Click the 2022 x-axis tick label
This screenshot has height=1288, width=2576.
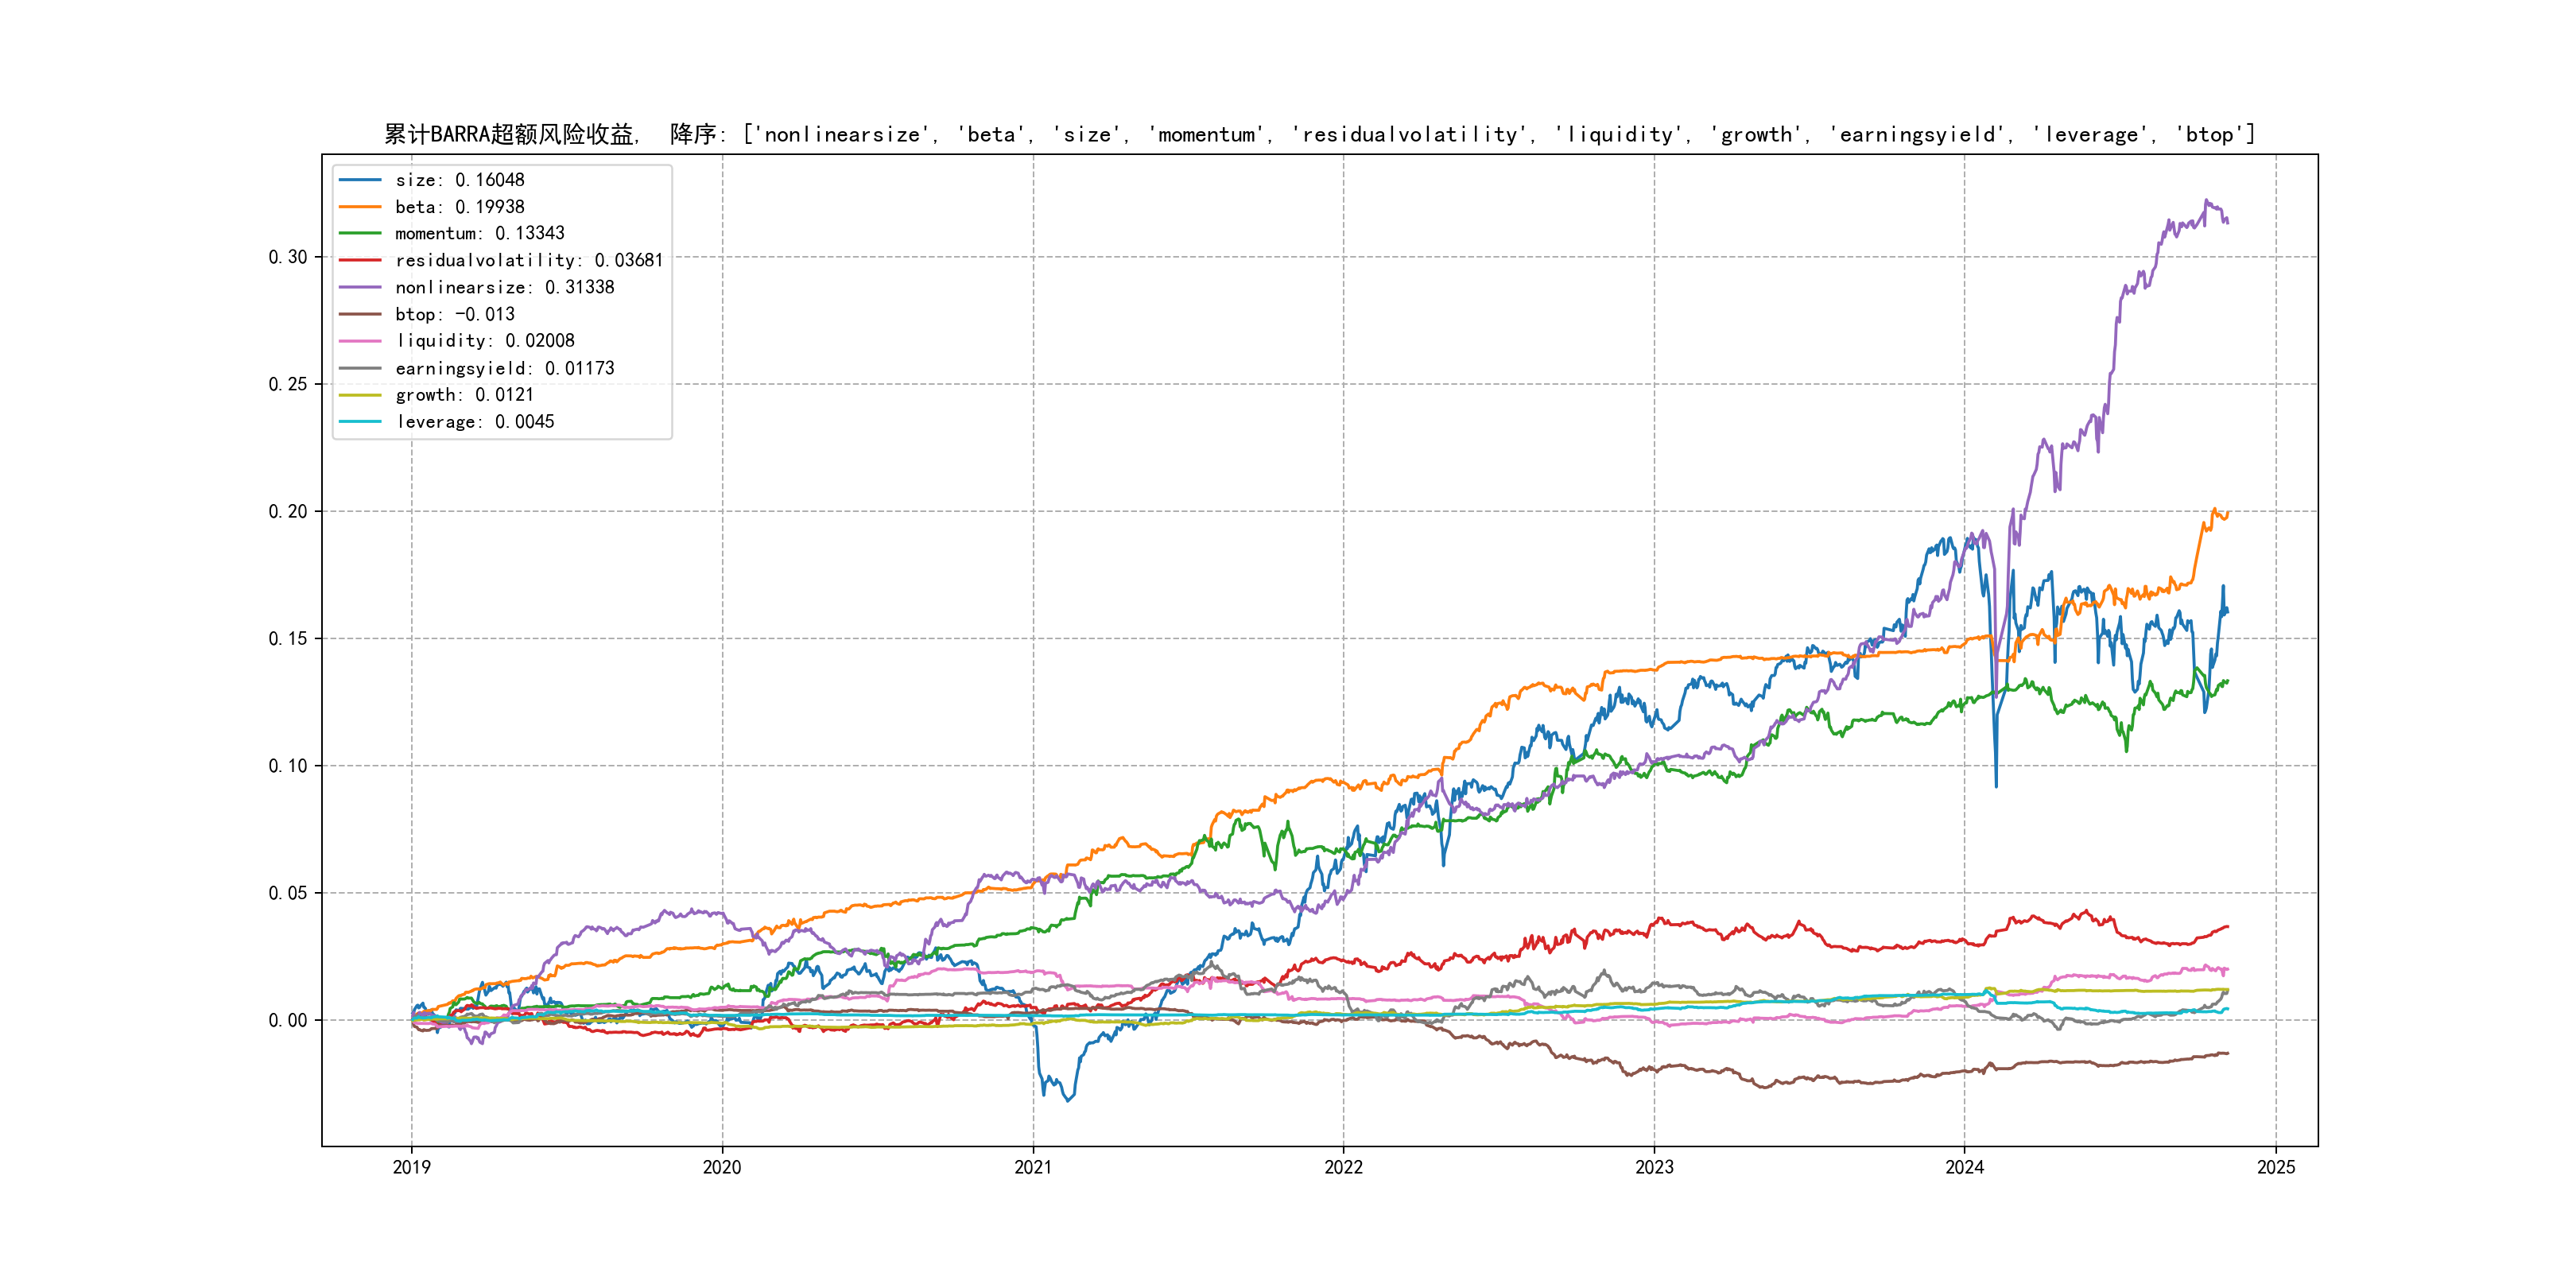[1343, 1167]
